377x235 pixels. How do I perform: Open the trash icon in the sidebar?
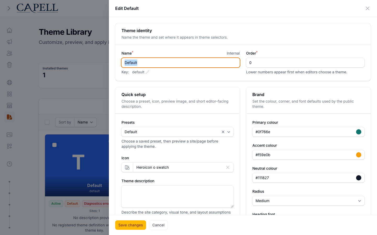pyautogui.click(x=9, y=65)
